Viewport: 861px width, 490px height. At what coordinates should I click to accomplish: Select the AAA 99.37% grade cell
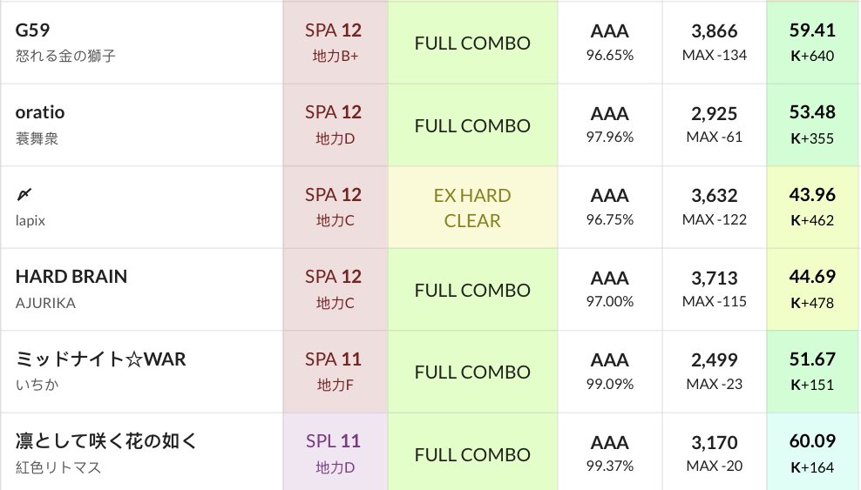tap(609, 453)
